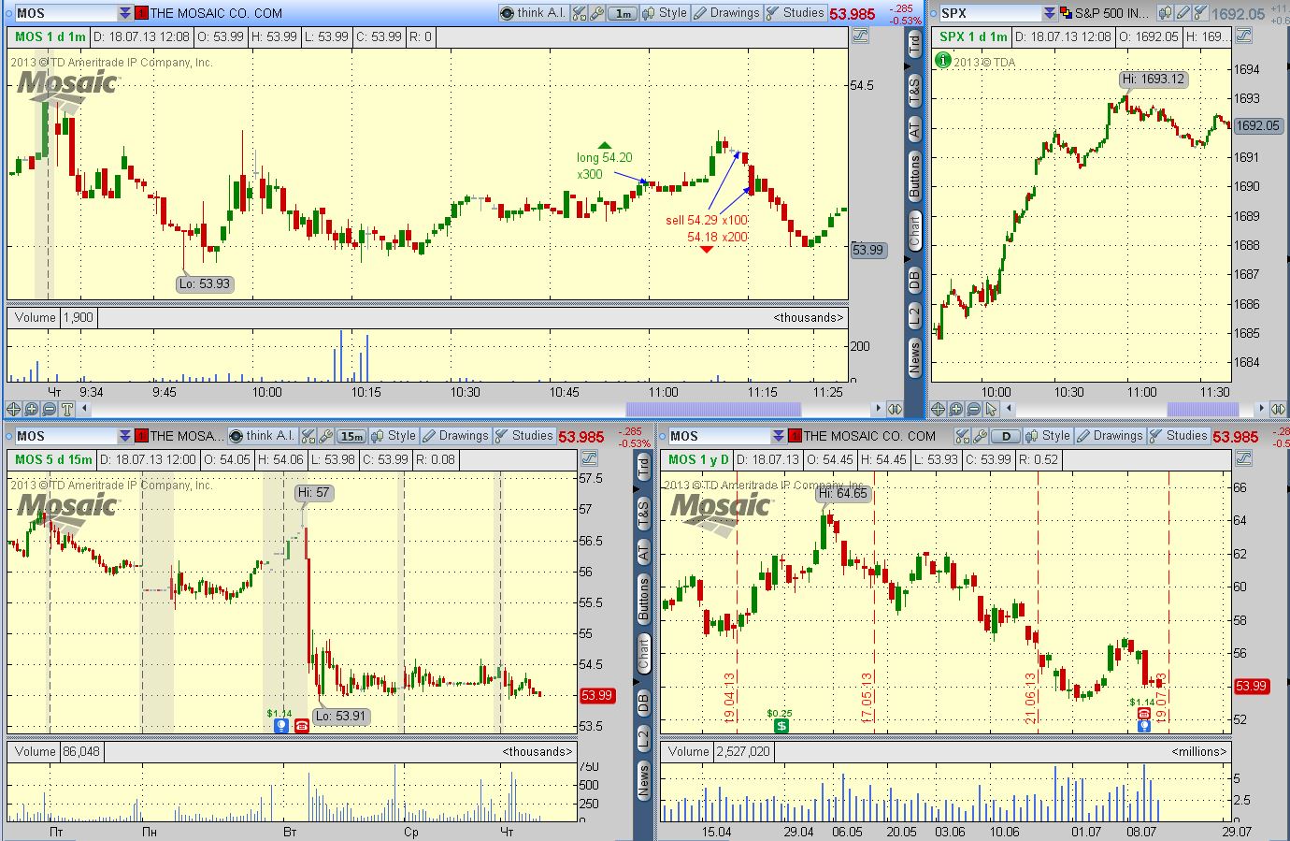Select T&S side tab between lower charts
1290x841 pixels.
click(x=643, y=512)
